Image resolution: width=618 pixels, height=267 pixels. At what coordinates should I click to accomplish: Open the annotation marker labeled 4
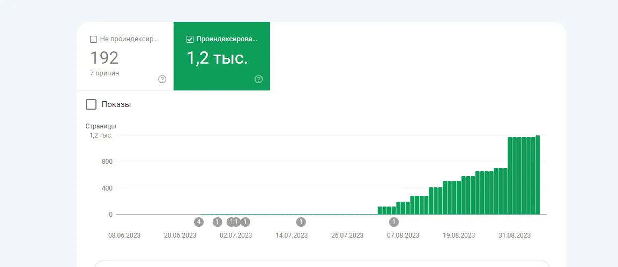[x=199, y=222]
